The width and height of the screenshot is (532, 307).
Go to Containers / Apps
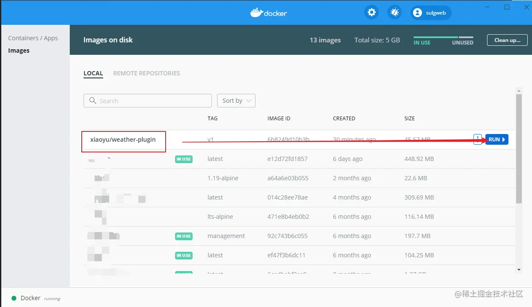(x=33, y=38)
